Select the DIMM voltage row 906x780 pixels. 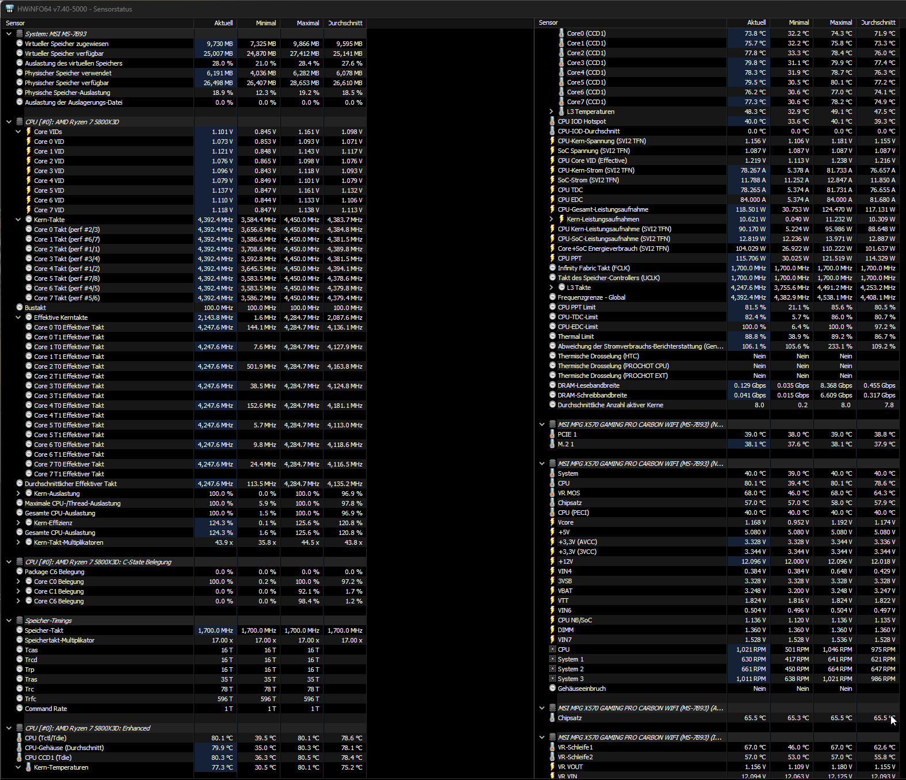717,630
